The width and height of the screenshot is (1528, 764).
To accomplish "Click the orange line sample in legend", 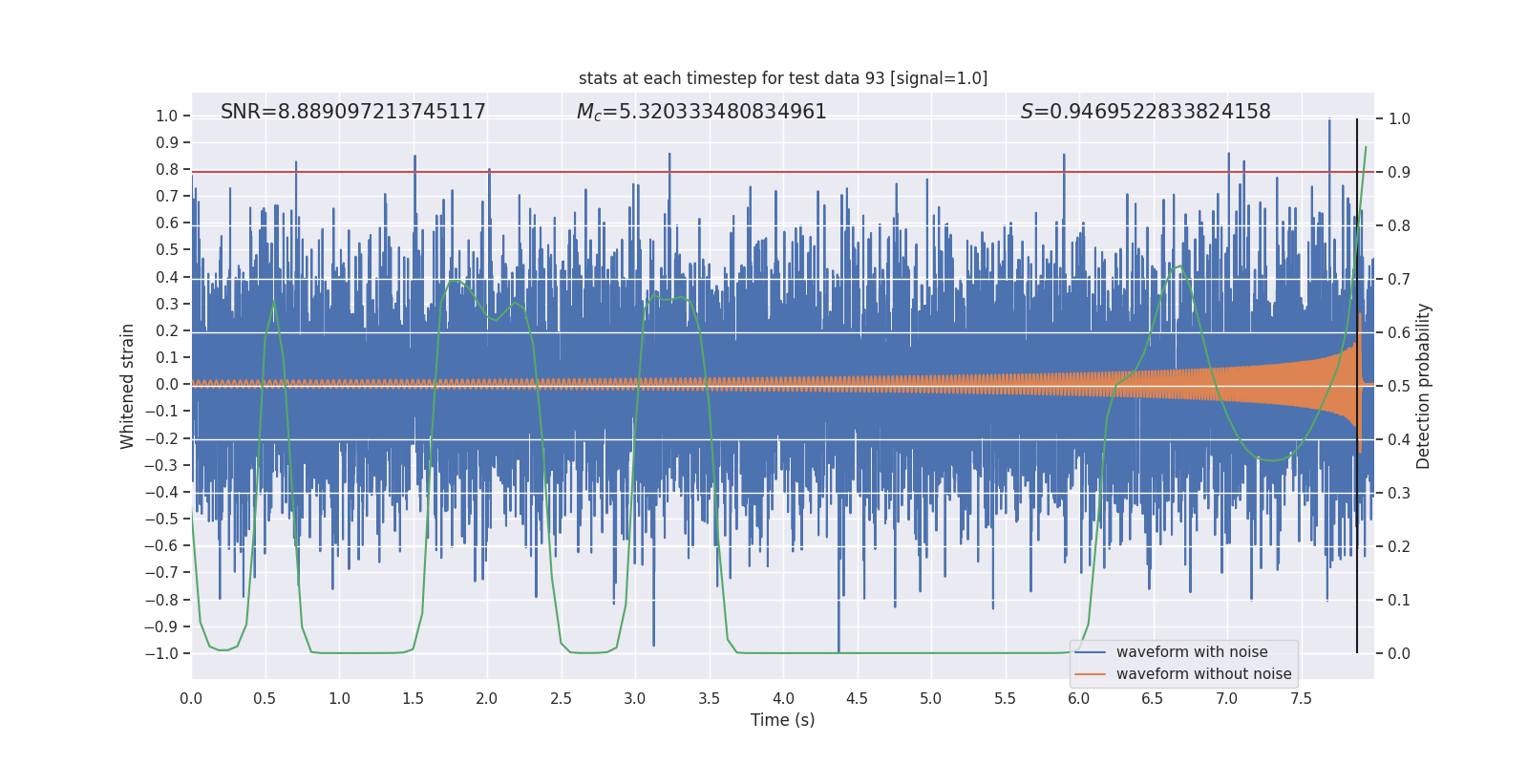I will [x=1090, y=674].
